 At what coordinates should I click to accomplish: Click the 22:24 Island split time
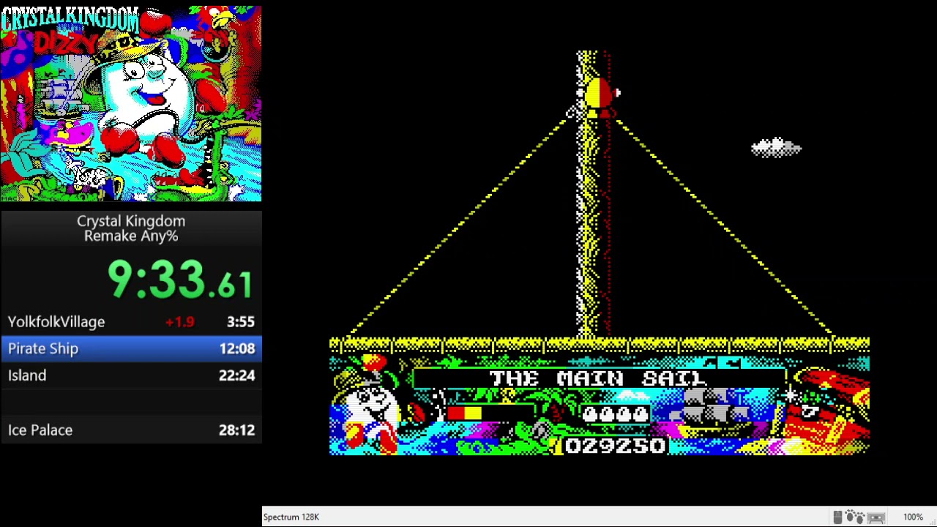(236, 375)
